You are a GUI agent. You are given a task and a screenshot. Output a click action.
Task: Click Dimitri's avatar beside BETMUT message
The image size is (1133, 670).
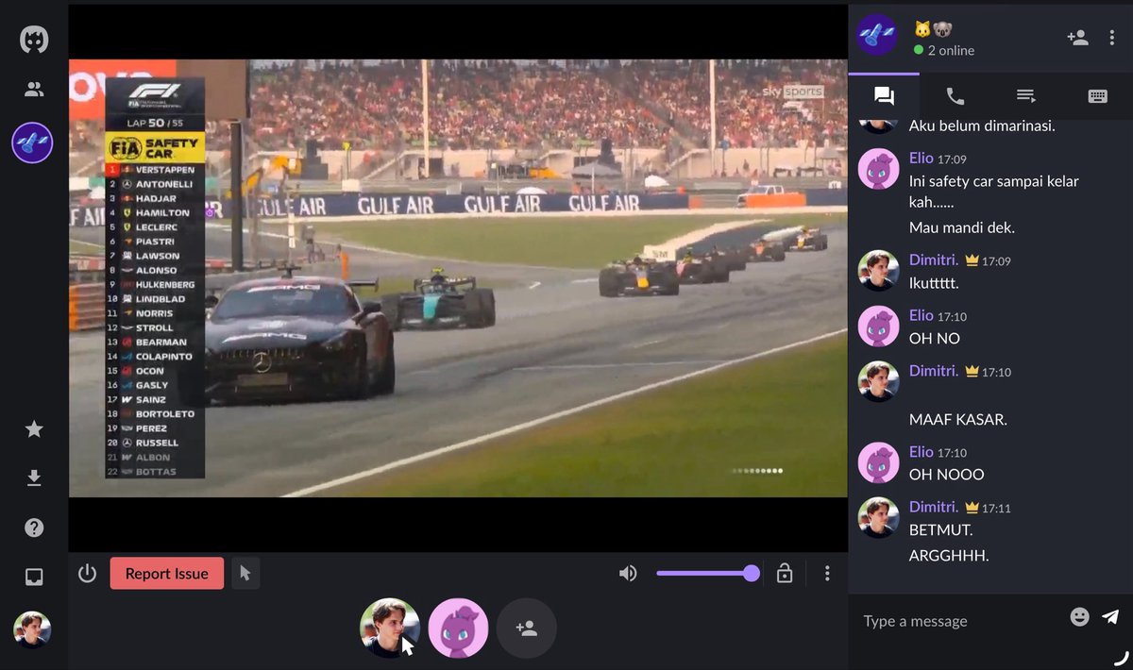(x=878, y=517)
